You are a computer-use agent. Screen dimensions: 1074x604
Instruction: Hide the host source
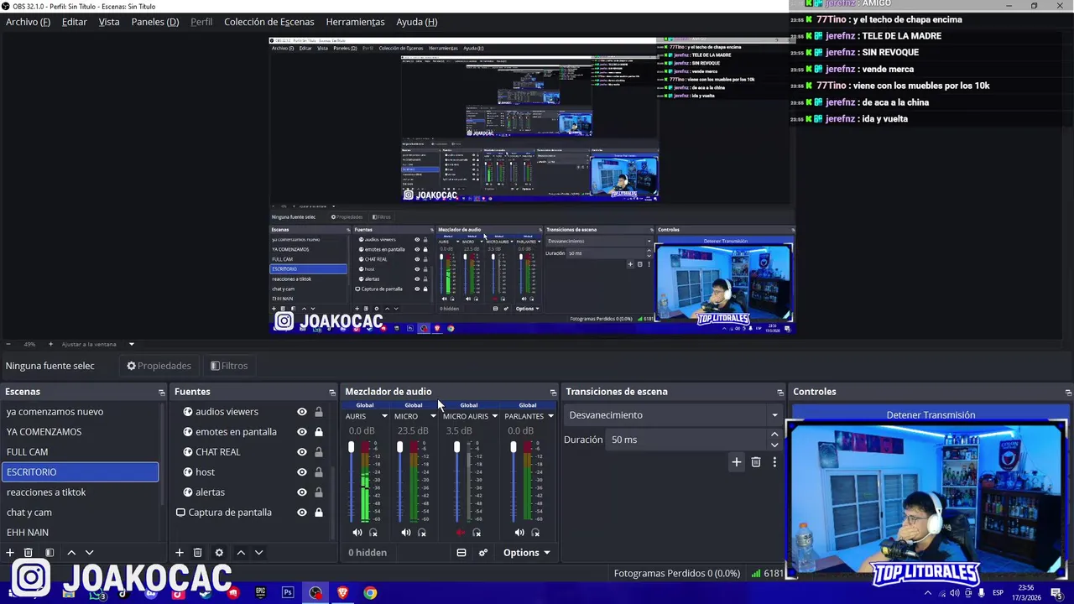302,472
